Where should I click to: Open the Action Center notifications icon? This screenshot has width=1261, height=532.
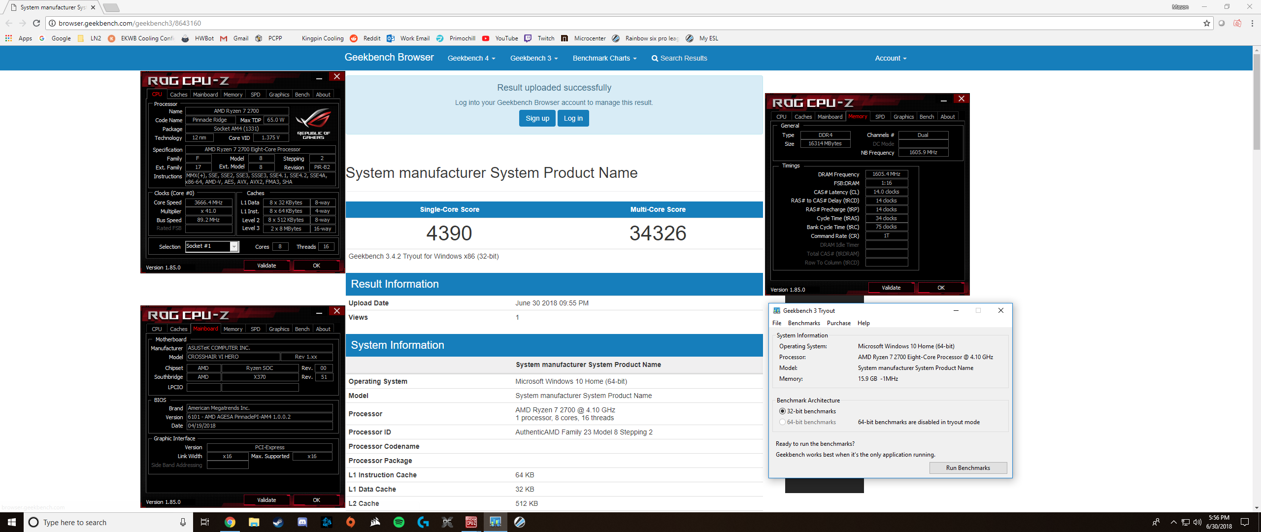1245,522
